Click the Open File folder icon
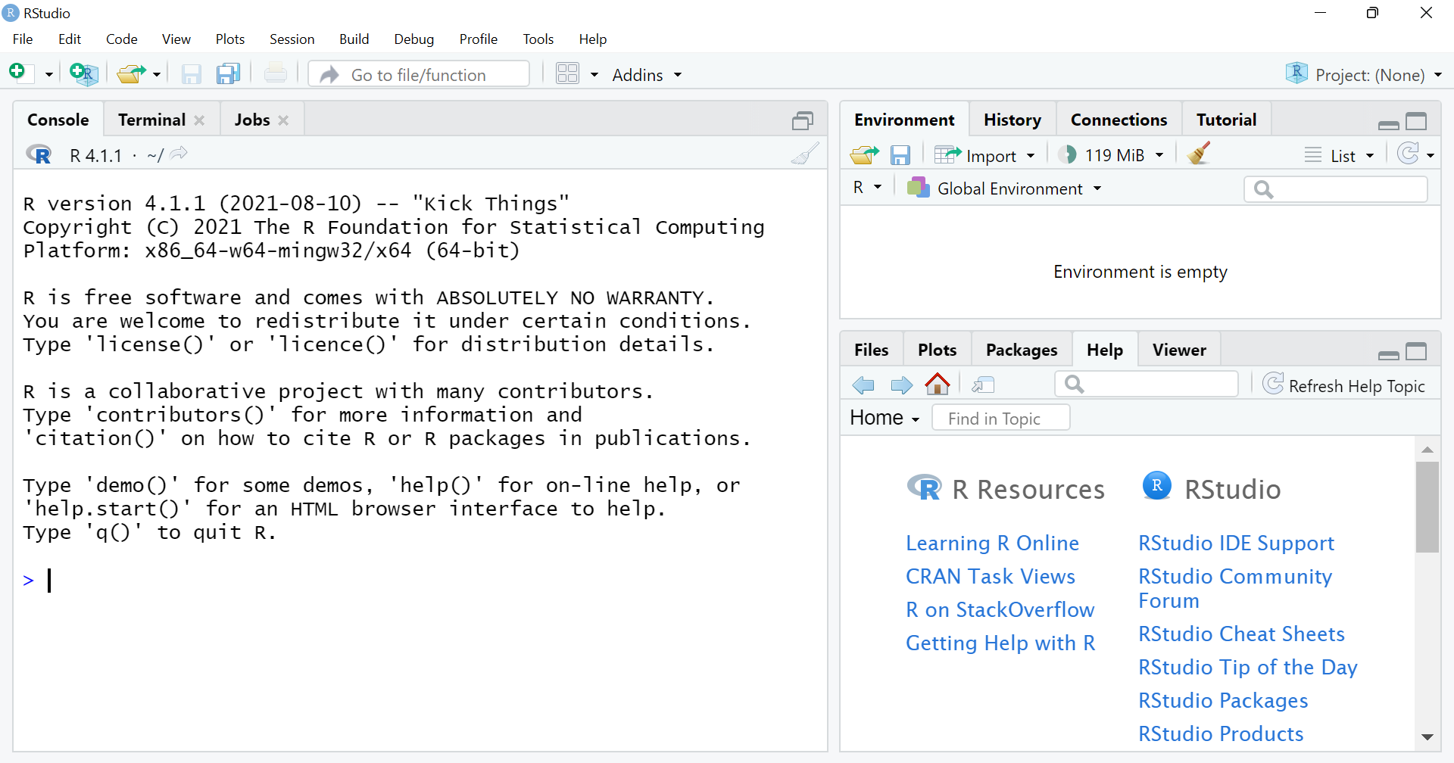The image size is (1454, 763). [x=132, y=73]
